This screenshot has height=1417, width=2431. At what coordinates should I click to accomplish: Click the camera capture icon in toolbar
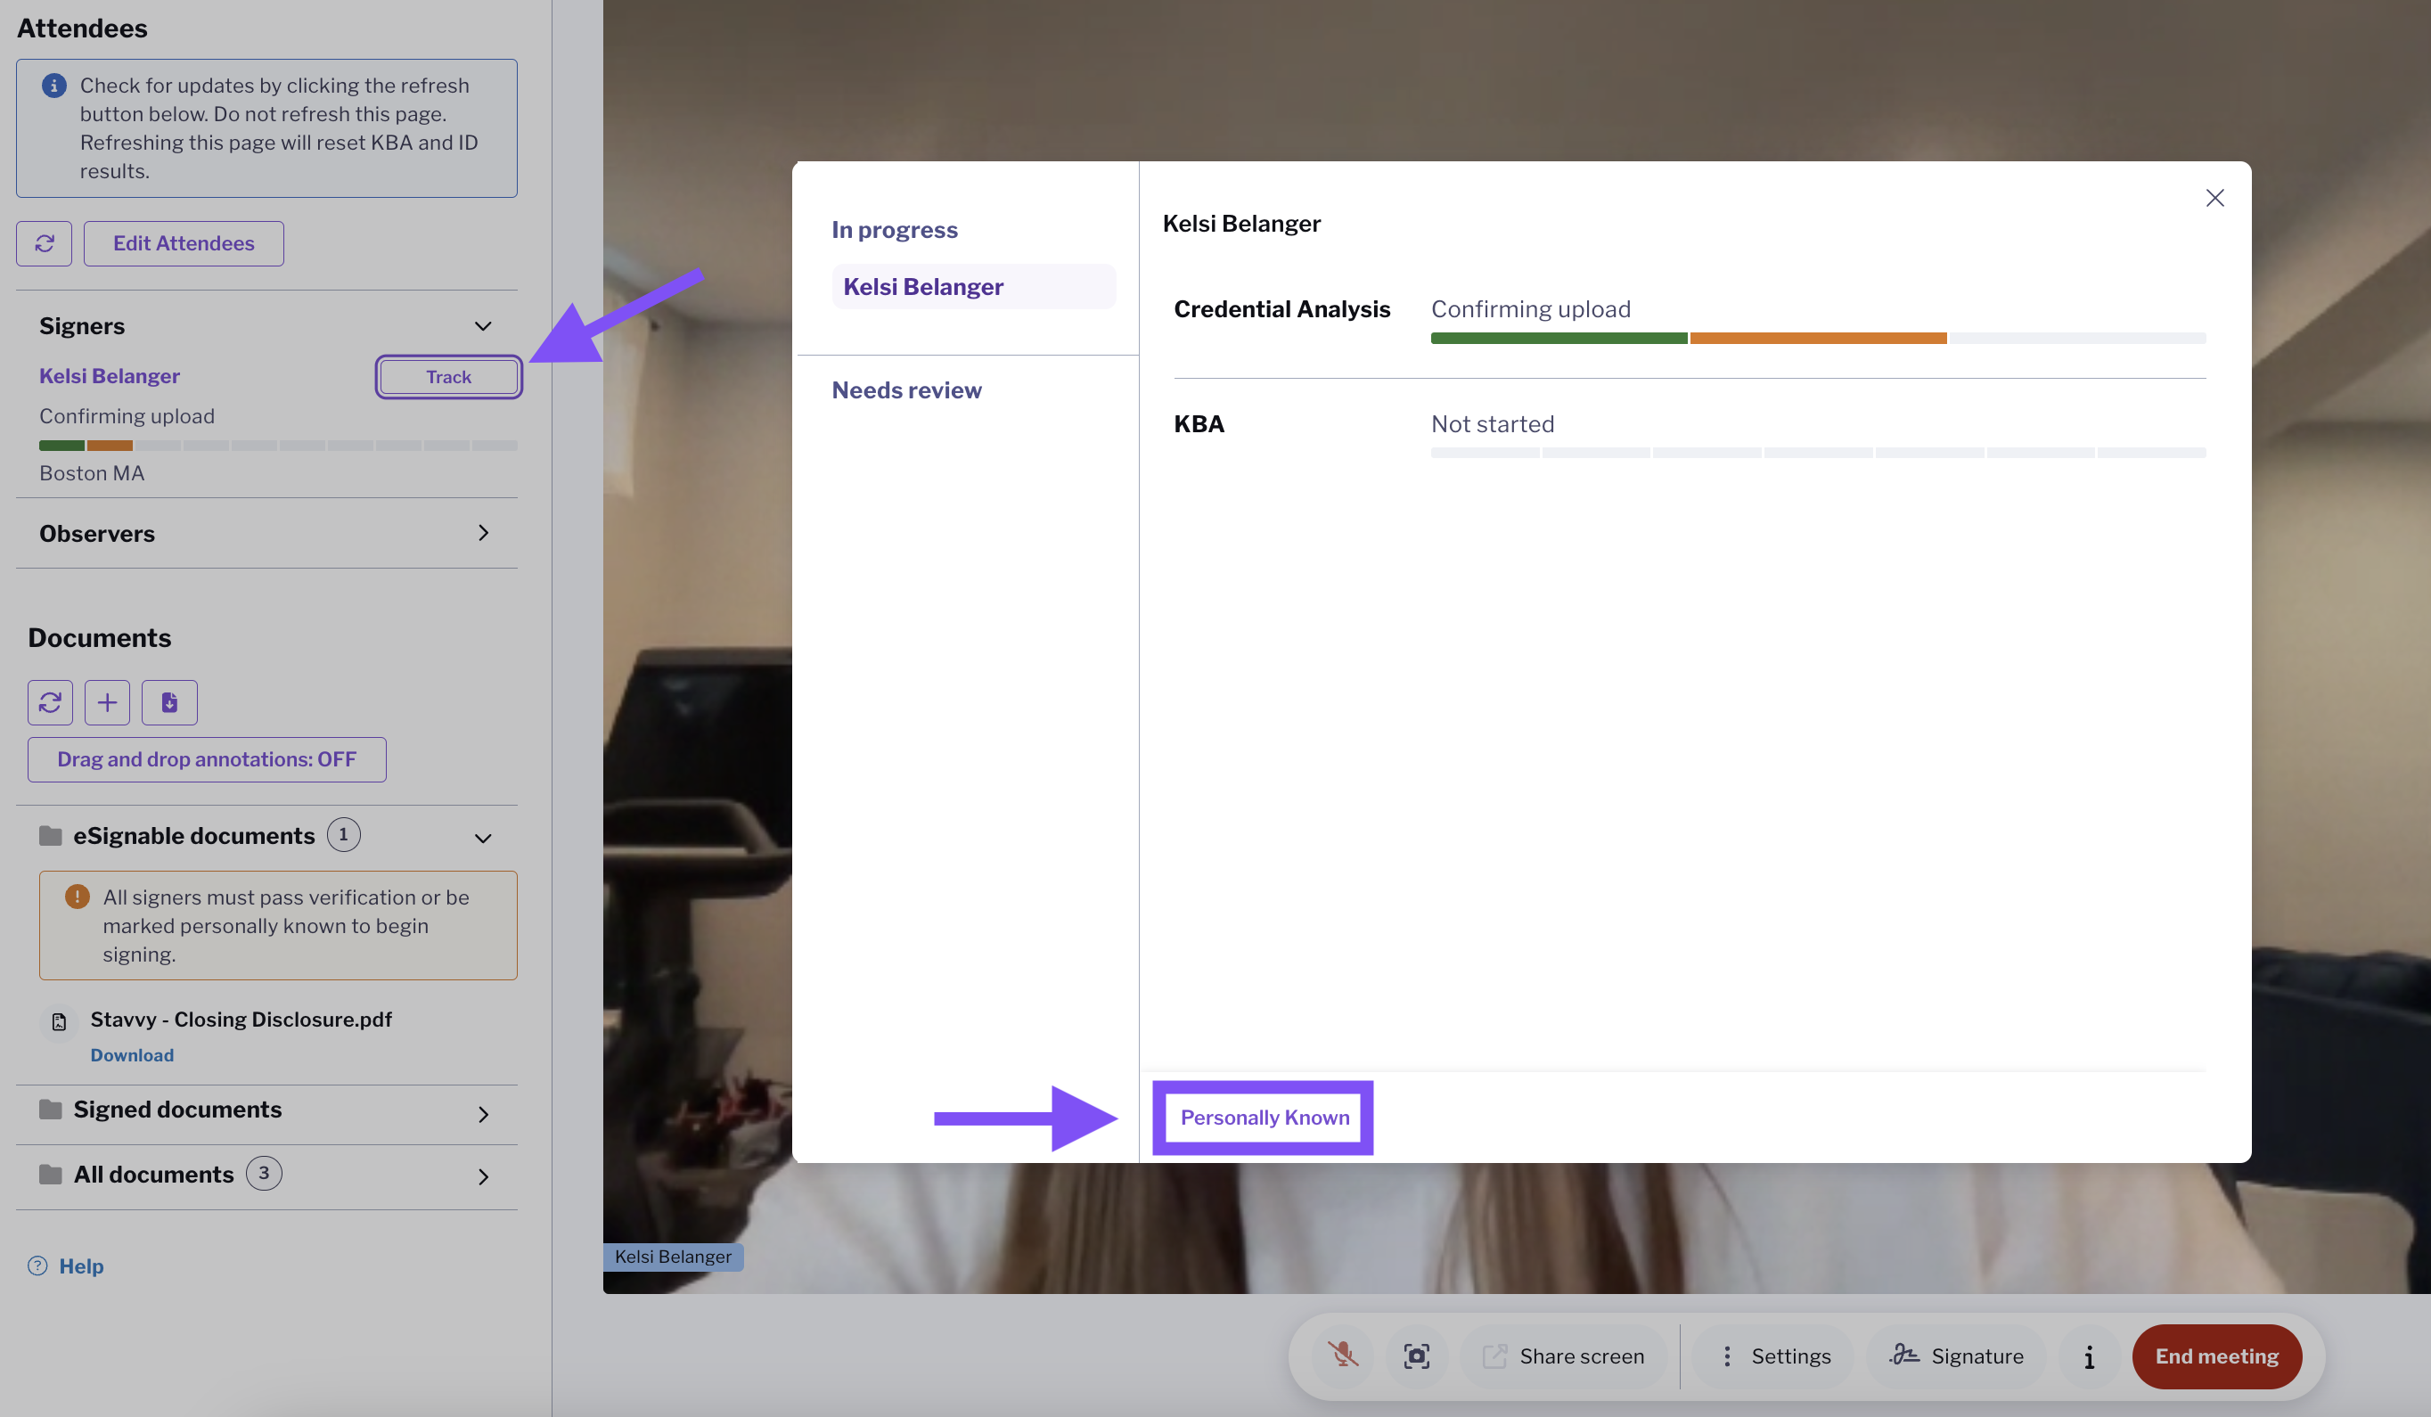click(x=1417, y=1356)
